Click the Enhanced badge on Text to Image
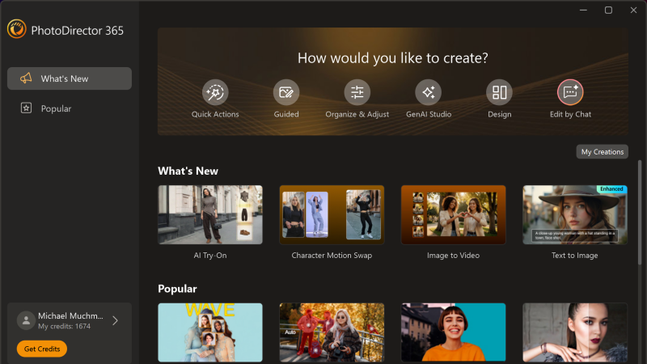 click(611, 189)
